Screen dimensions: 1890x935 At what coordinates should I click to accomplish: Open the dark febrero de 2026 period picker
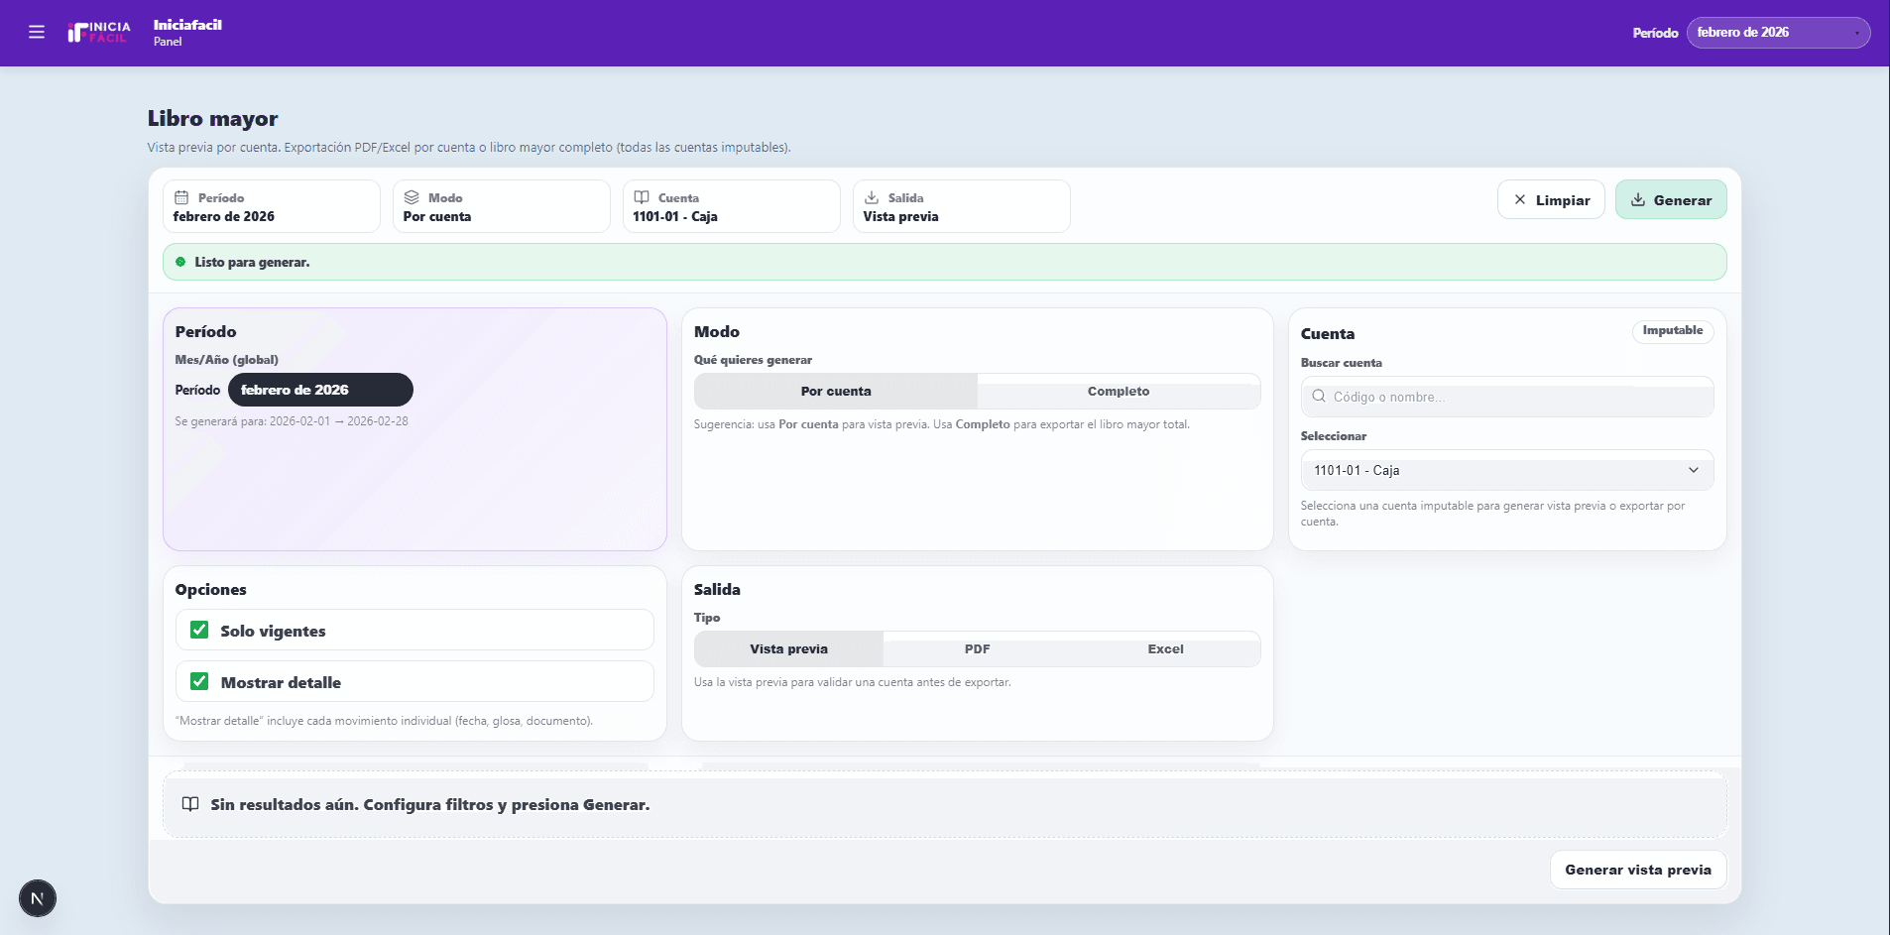(x=320, y=390)
